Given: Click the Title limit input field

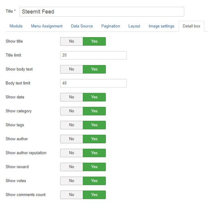Looking at the screenshot, I should 93,55.
